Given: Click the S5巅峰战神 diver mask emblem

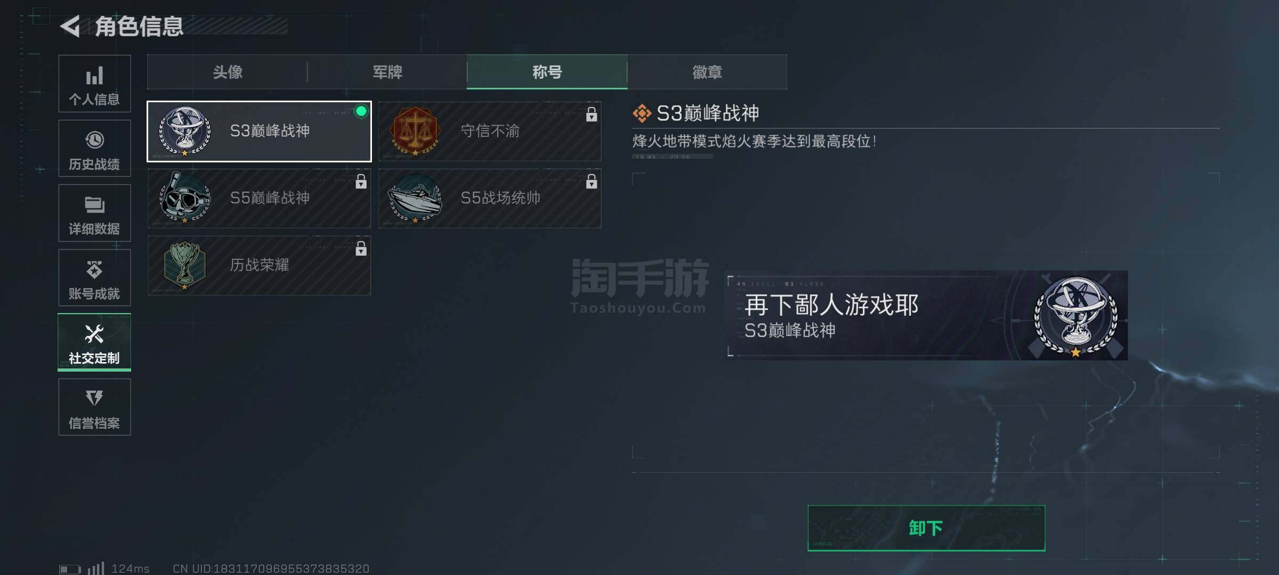Looking at the screenshot, I should [x=184, y=198].
